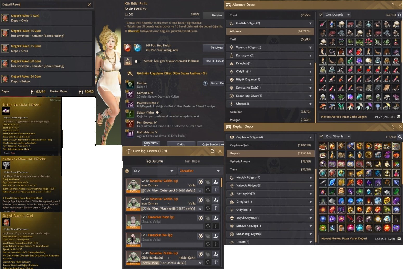
Task: Open the Zanaatkar filter dropdown
Action: (x=200, y=171)
